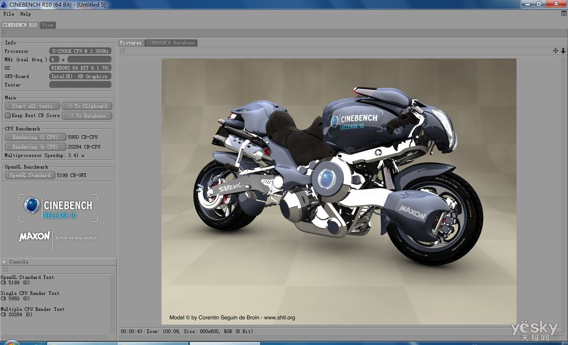Click the GFX-Board info field
568x345 pixels.
pos(80,76)
